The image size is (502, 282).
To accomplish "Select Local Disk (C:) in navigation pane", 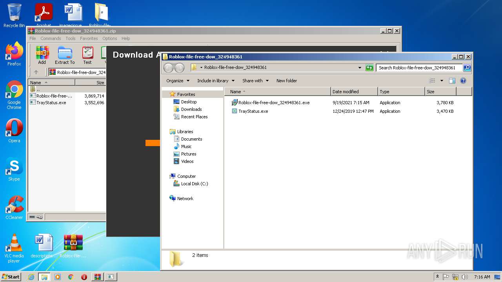I will click(195, 184).
